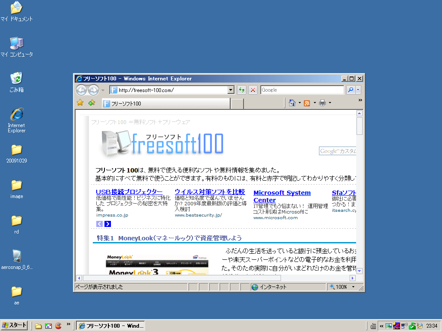Click the vertical scrollbar up arrow
Image resolution: width=442 pixels, height=332 pixels.
coord(360,114)
